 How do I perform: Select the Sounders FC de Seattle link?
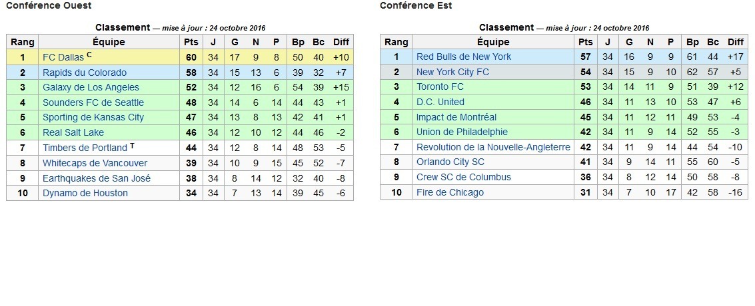coord(93,102)
